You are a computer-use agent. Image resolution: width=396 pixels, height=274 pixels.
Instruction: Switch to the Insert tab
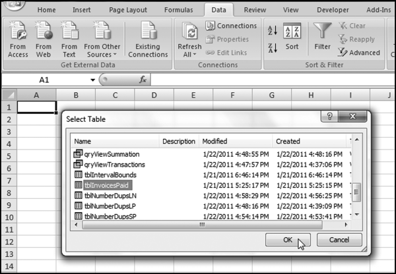pos(82,10)
